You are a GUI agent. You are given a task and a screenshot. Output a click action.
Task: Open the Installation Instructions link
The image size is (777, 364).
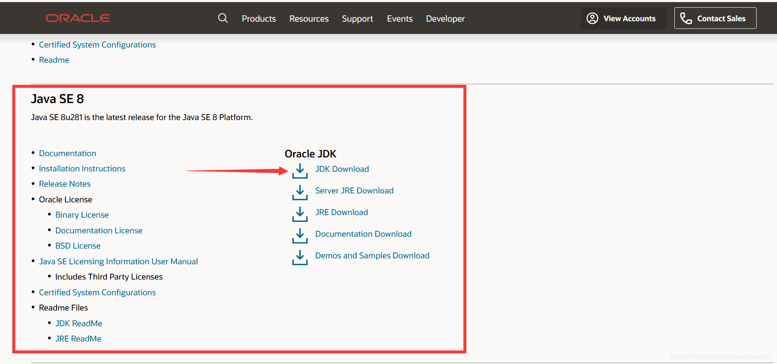tap(82, 168)
